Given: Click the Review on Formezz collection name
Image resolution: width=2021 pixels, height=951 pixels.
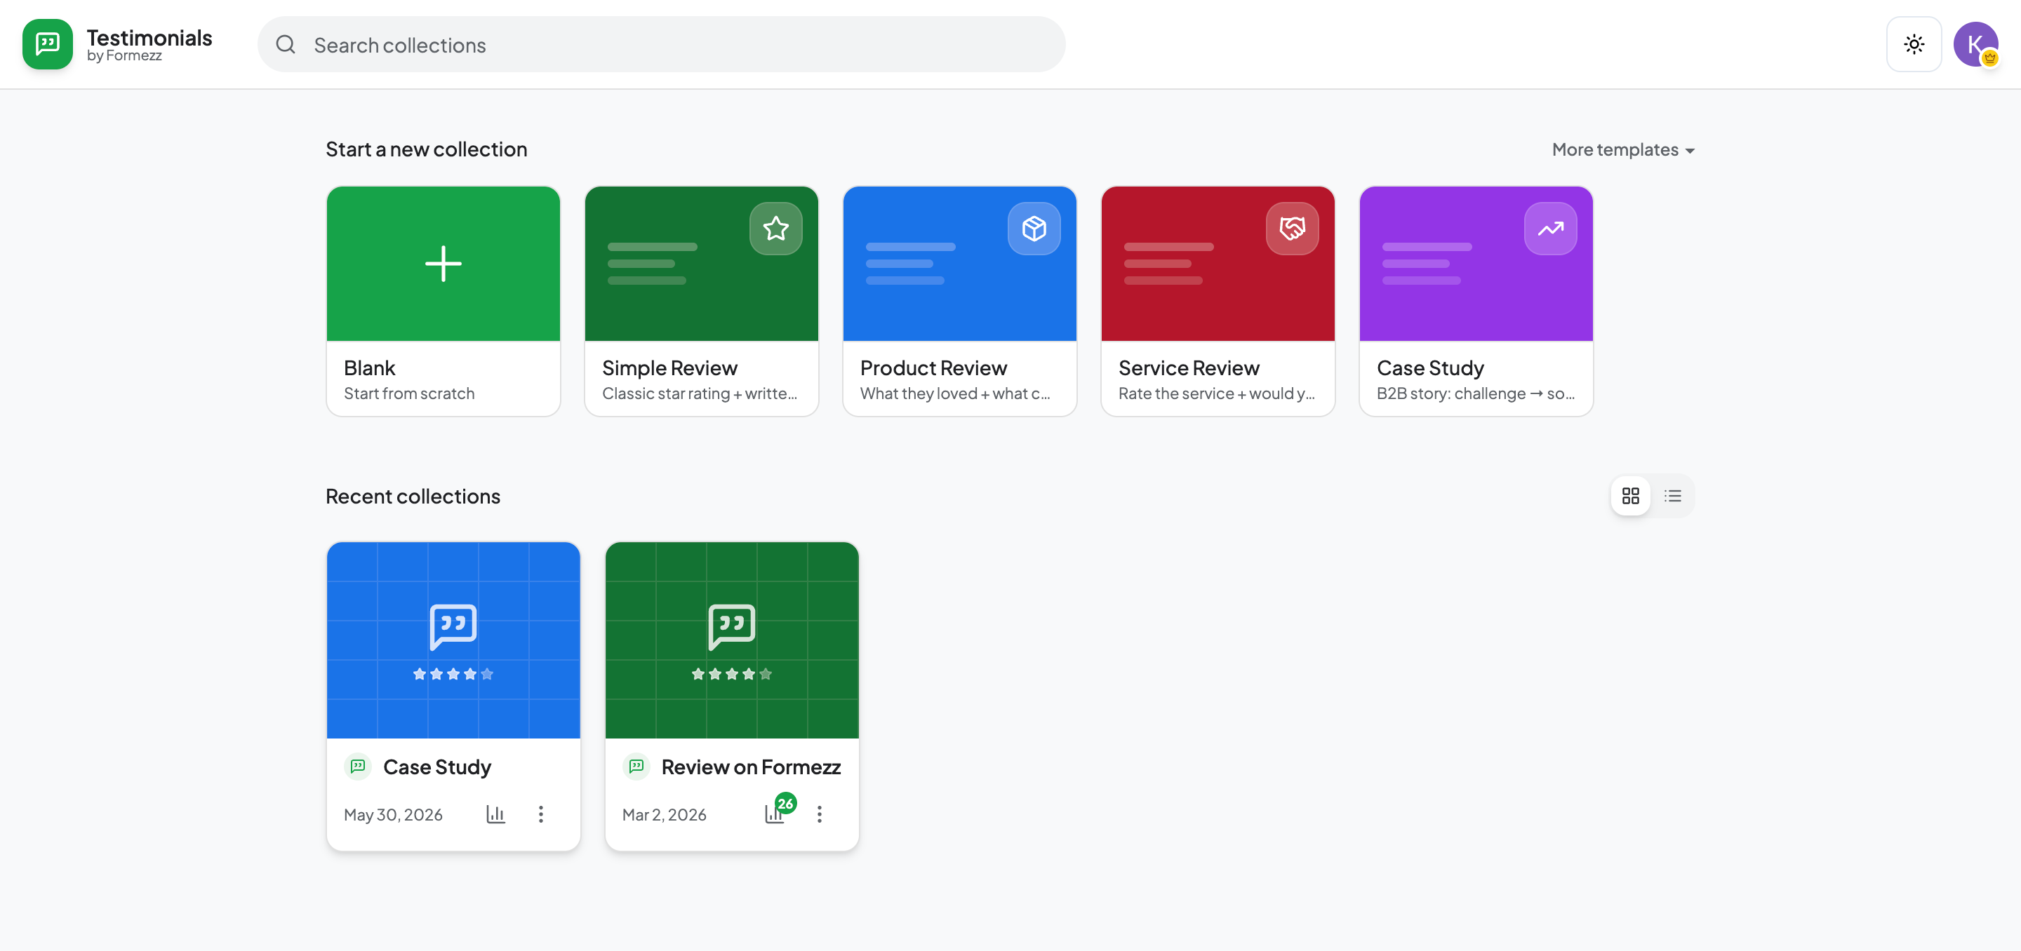Looking at the screenshot, I should click(x=751, y=767).
